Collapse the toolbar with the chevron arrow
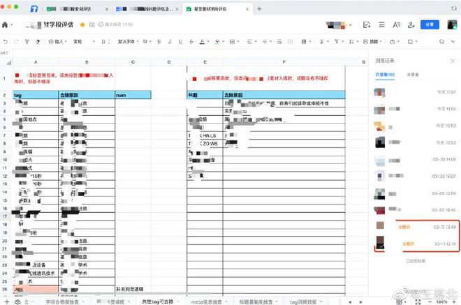461x305 pixels. click(452, 42)
